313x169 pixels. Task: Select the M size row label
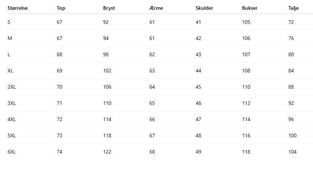click(x=9, y=38)
